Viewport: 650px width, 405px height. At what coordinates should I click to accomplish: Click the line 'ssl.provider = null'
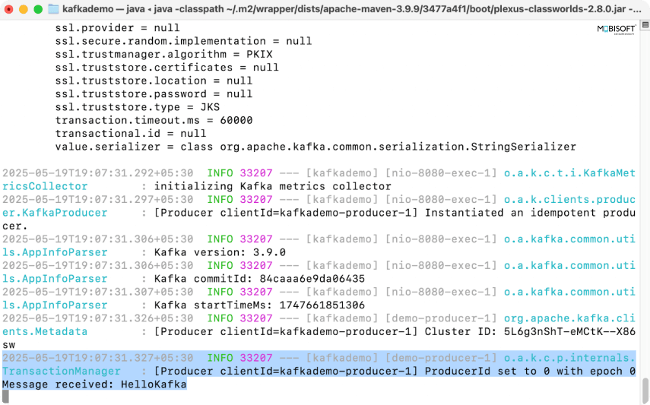pos(117,28)
